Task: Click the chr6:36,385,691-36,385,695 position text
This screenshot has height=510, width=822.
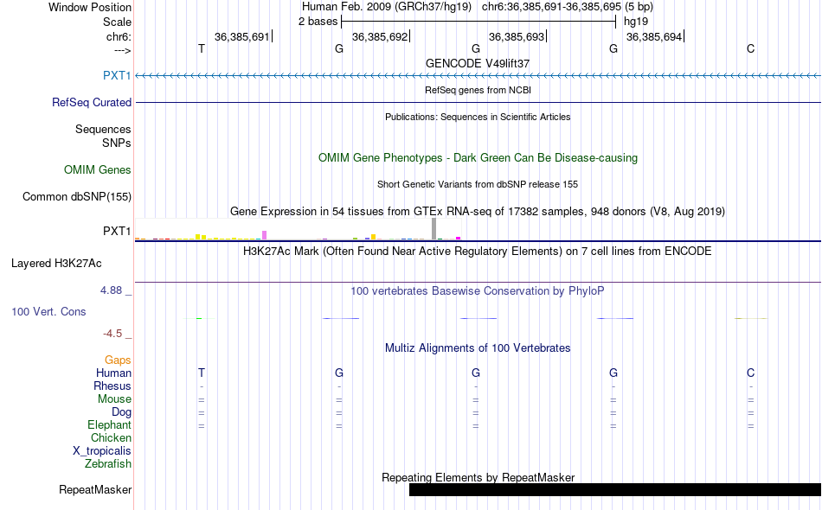Action: tap(551, 7)
